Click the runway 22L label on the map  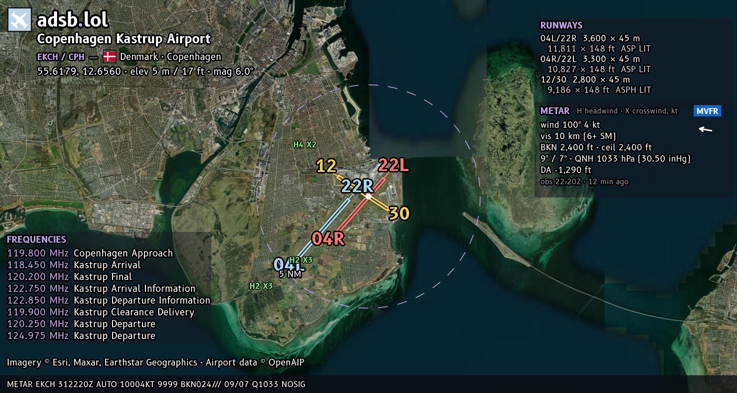coord(393,166)
